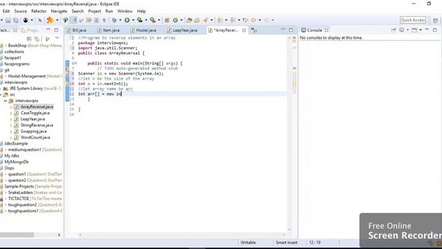
Task: Open the Open Console dropdown arrow
Action: pyautogui.click(x=421, y=30)
